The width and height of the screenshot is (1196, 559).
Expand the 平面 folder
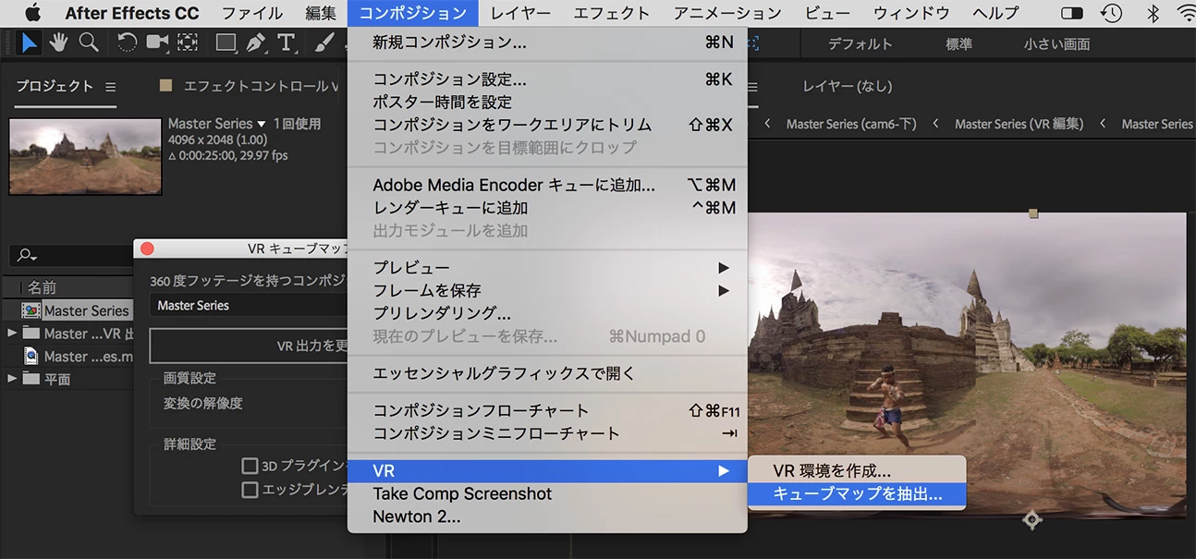pos(12,378)
